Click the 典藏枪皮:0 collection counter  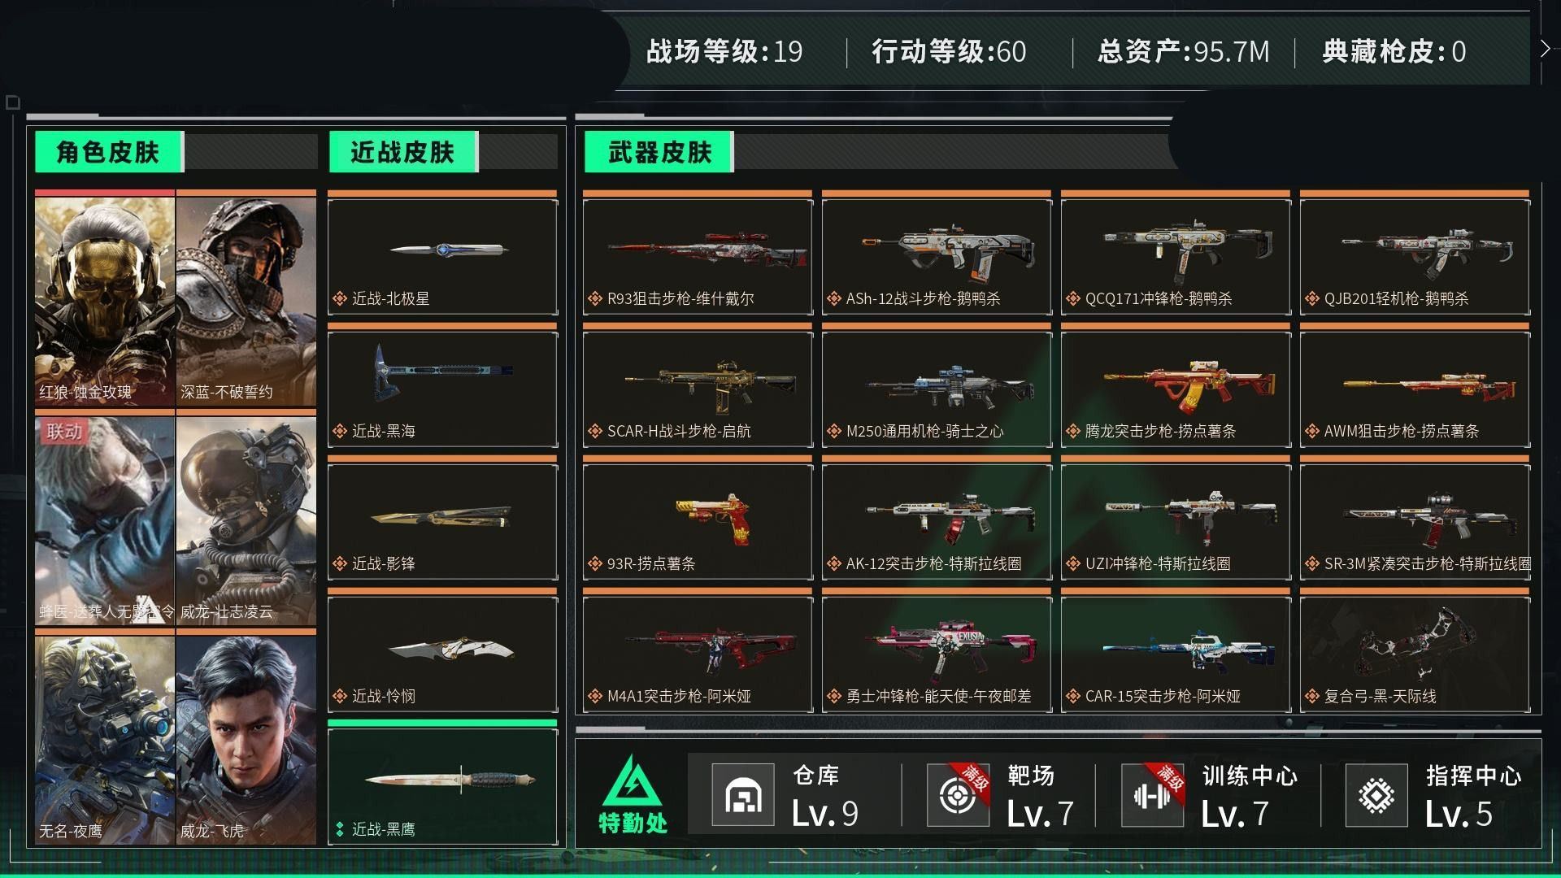(x=1394, y=52)
